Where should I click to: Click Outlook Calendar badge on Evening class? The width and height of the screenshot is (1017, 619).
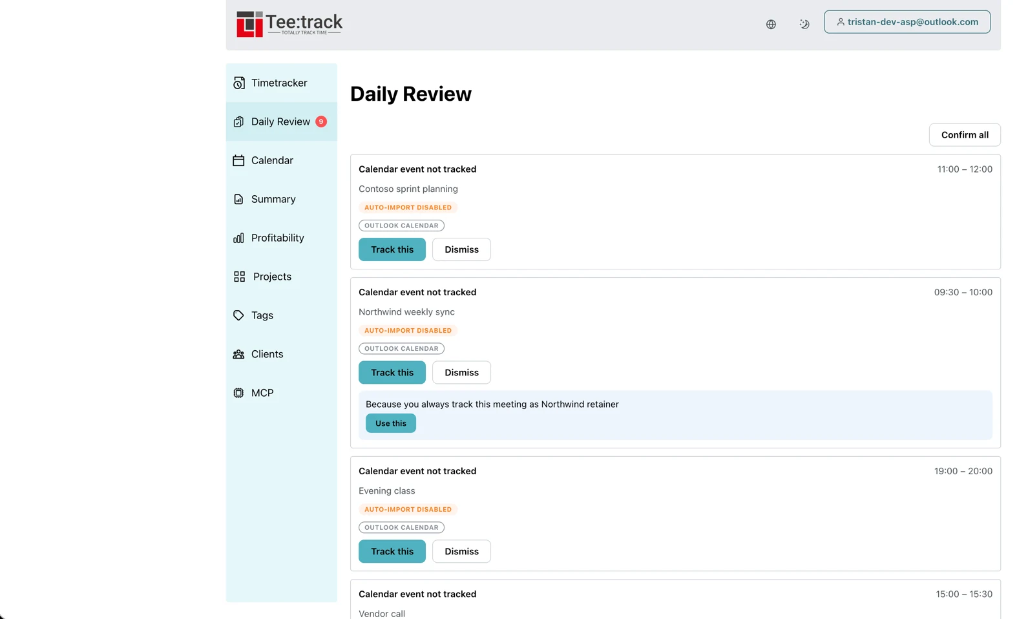(x=401, y=527)
